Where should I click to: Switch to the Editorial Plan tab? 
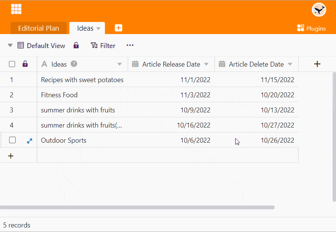point(39,28)
